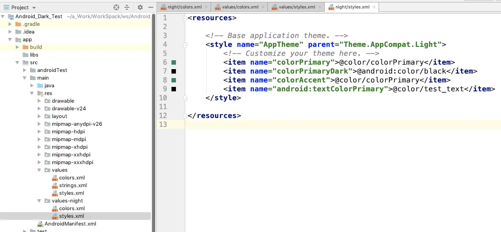
Task: Click the collapse all icon in Project panel
Action: pos(127,7)
